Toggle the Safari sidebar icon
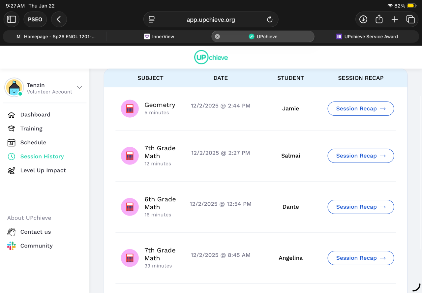This screenshot has height=293, width=422. coord(12,19)
